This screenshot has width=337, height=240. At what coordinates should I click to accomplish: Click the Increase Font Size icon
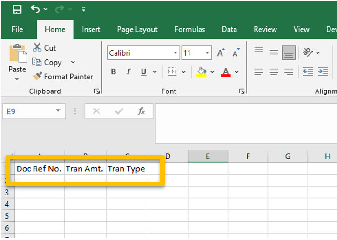(x=221, y=53)
